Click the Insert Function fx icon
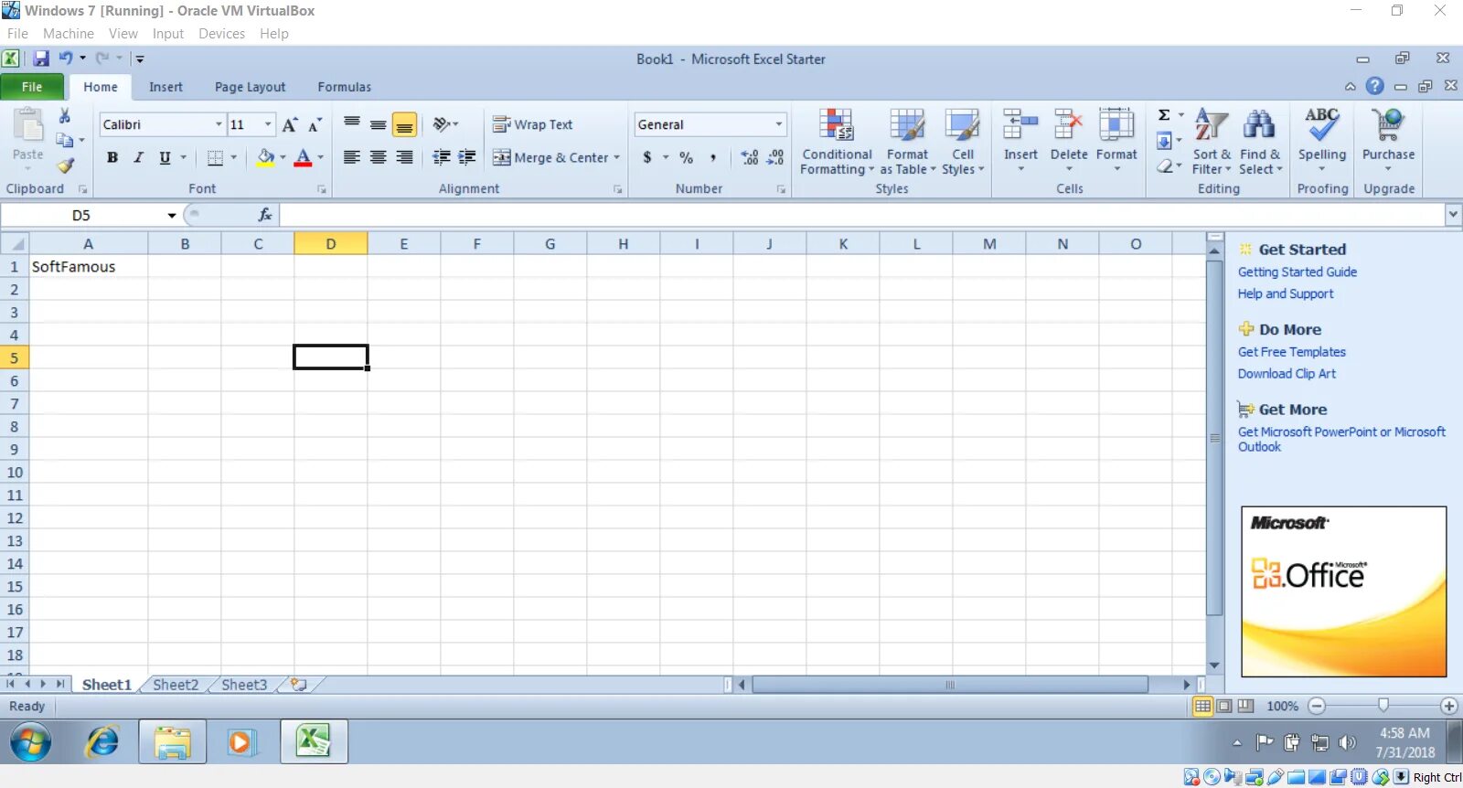The image size is (1463, 788). coord(265,215)
